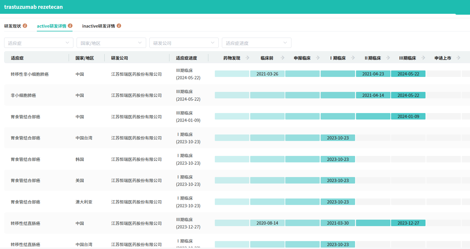Select the active研发详情 tab
Screen dimensions: 470x249
pyautogui.click(x=52, y=26)
